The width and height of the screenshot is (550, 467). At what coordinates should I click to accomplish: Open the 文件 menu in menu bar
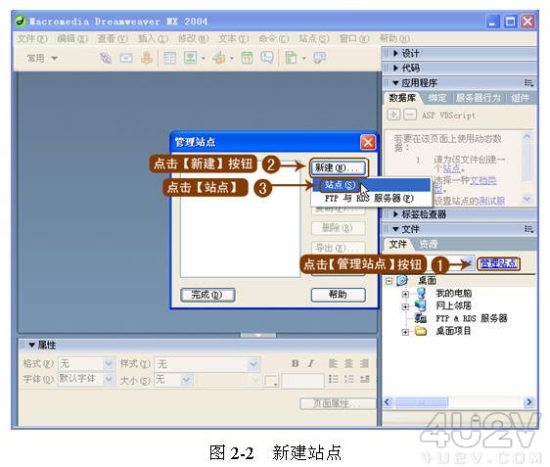pos(32,38)
